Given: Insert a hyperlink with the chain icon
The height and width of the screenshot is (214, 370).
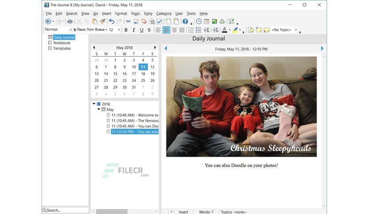Looking at the screenshot, I should tap(128, 22).
